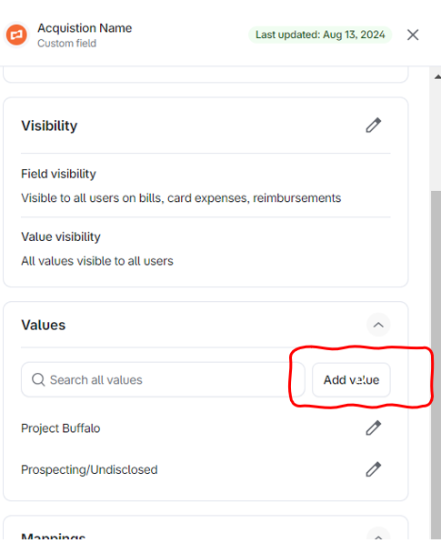Click the scrollbar up arrow
The height and width of the screenshot is (553, 441).
(x=437, y=76)
